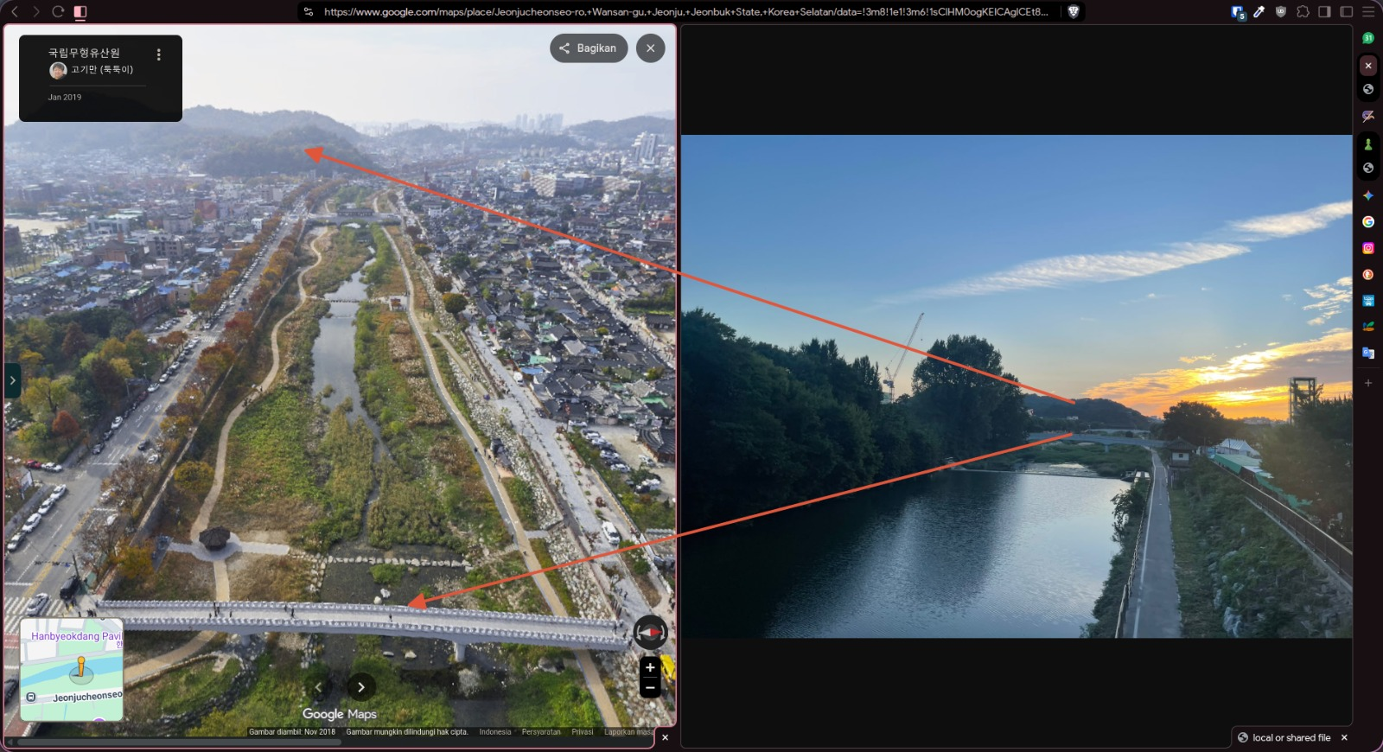Expand the collapsed side panel arrow

pyautogui.click(x=12, y=380)
